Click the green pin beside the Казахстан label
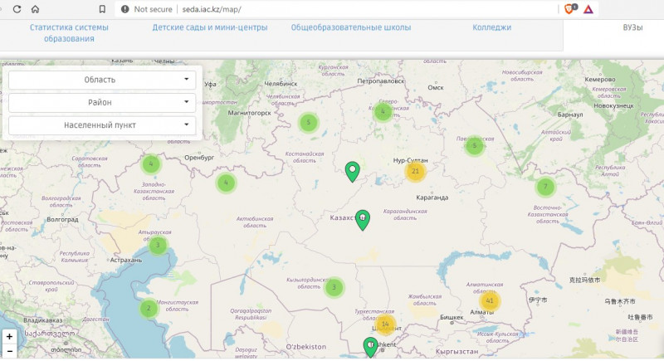 point(363,219)
